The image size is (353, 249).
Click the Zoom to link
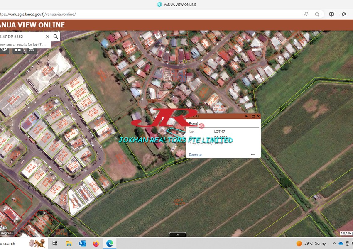(x=195, y=155)
